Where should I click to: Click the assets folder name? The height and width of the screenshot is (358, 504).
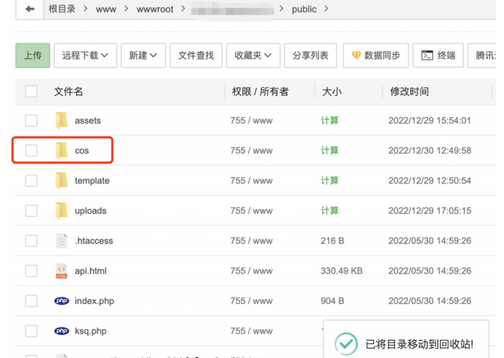(88, 120)
